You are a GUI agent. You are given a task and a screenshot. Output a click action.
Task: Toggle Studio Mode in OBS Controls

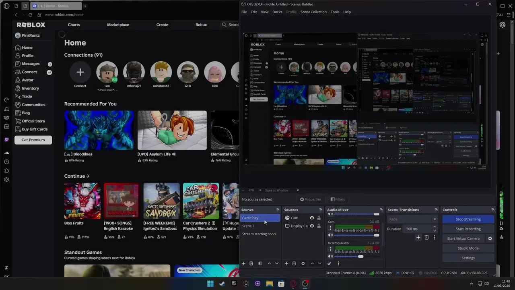point(468,248)
